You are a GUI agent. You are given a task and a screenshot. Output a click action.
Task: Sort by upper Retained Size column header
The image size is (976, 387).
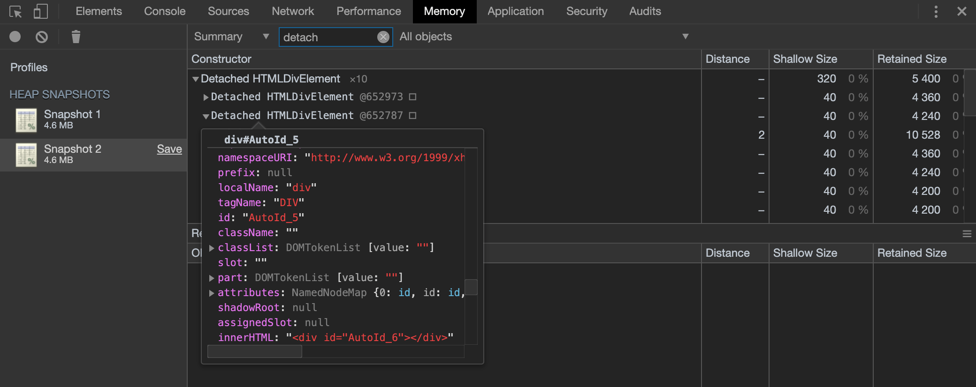924,59
